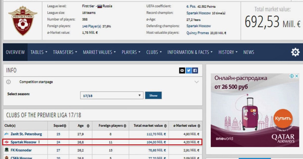Open defending champions Spartak Moscow link
Image resolution: width=303 pixels, height=159 pixels.
point(198,26)
